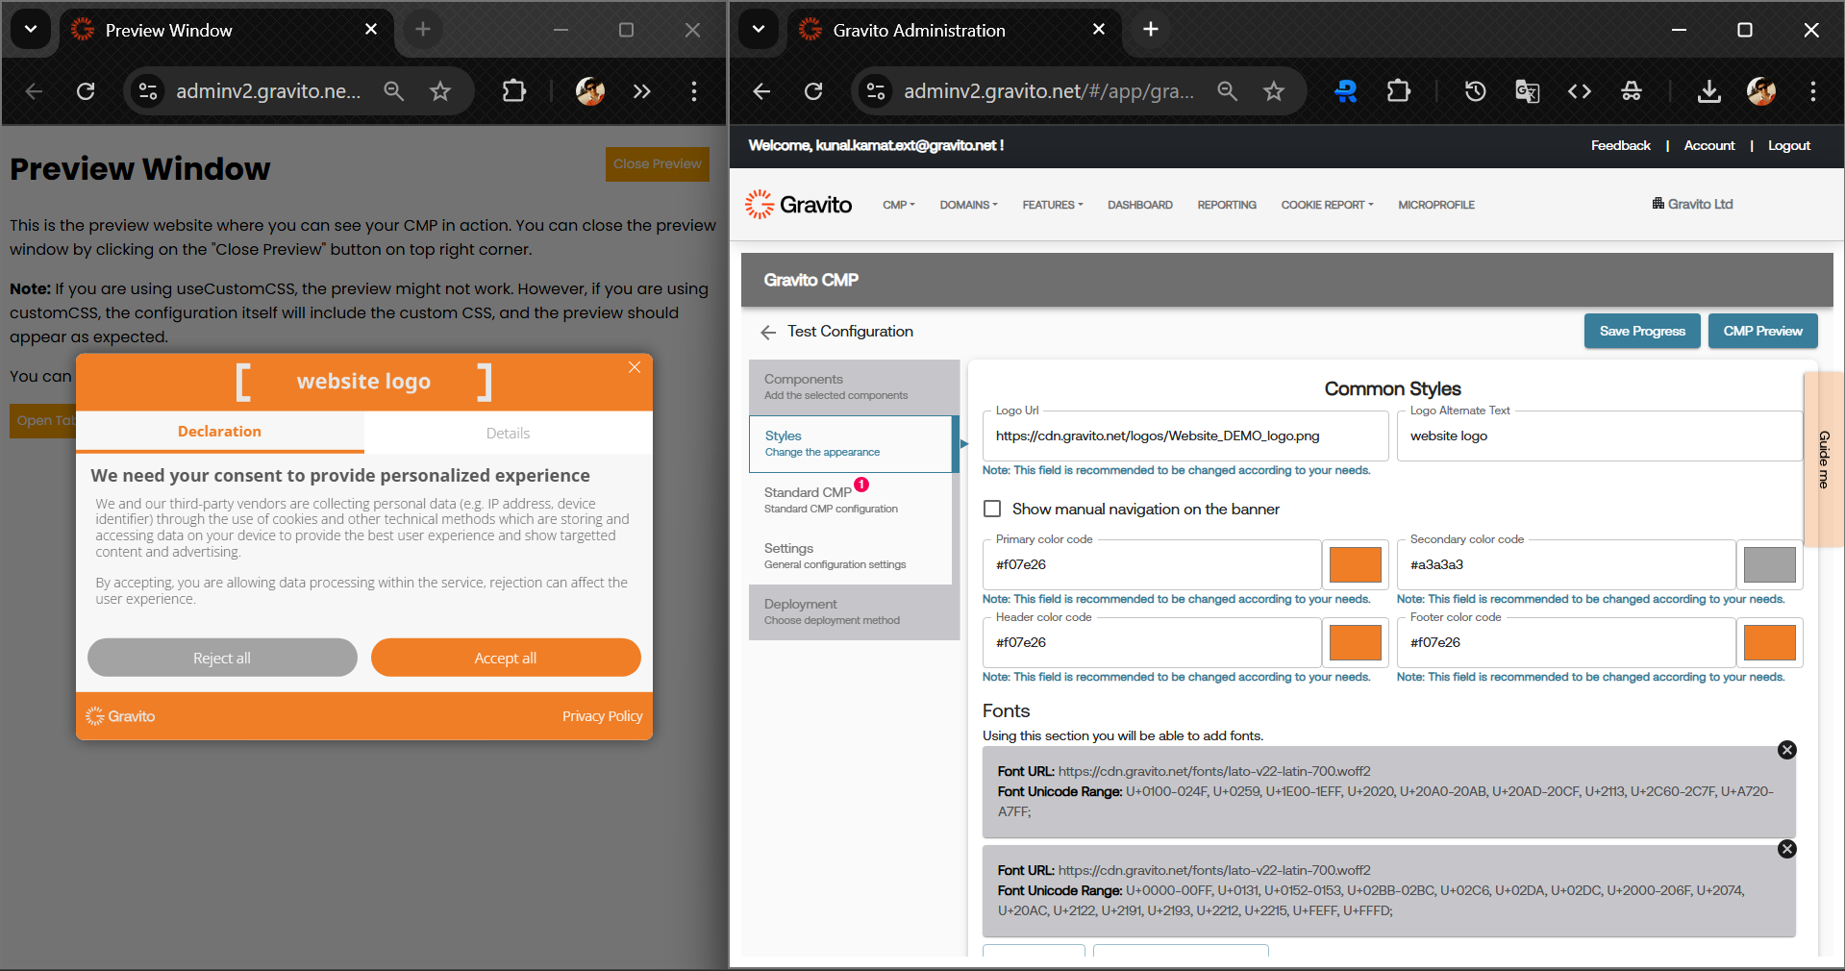The height and width of the screenshot is (971, 1845).
Task: Expand the CMP dropdown menu
Action: 898,205
